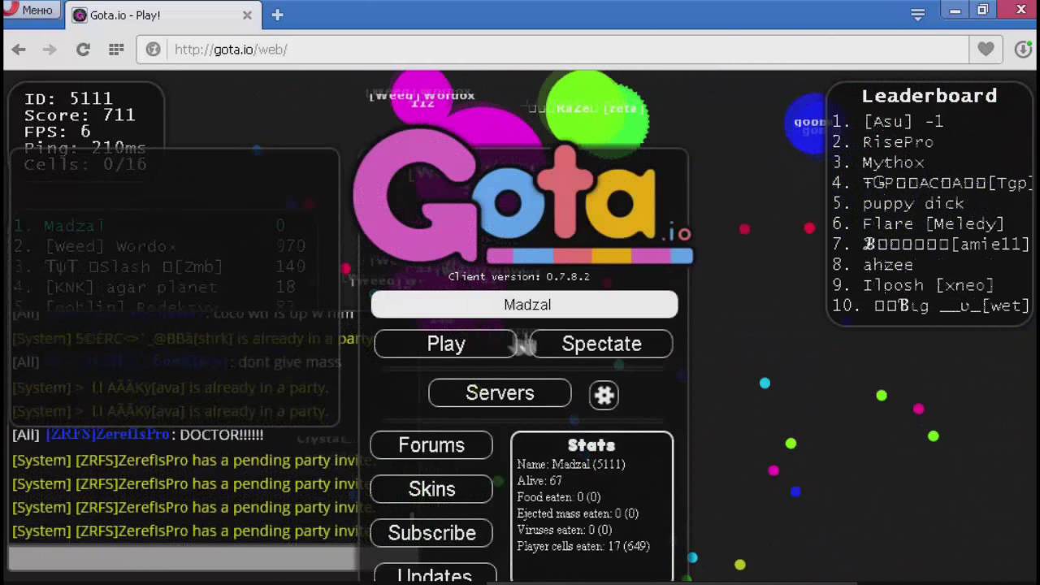Open the downloads icon in toolbar

click(1024, 50)
